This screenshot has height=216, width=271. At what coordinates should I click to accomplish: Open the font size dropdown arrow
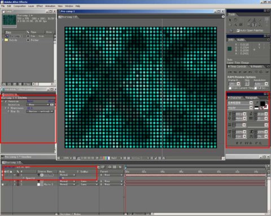tap(244, 114)
